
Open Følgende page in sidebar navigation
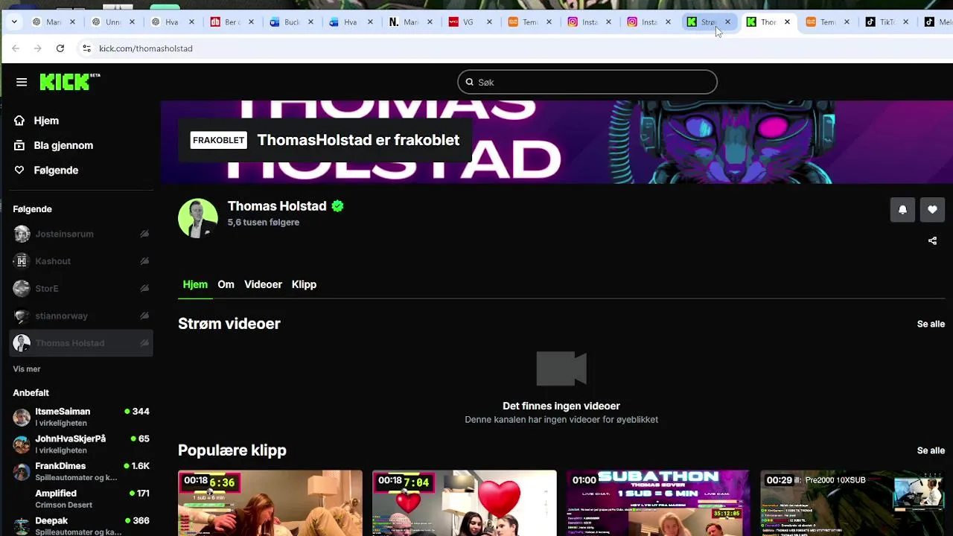click(56, 170)
